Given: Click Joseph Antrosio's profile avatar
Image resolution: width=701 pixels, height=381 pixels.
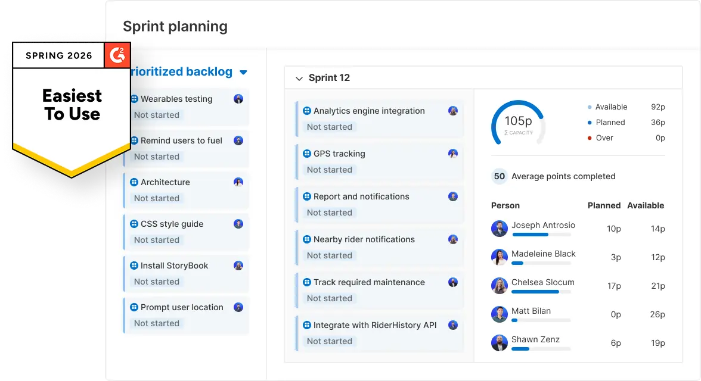Looking at the screenshot, I should 499,229.
